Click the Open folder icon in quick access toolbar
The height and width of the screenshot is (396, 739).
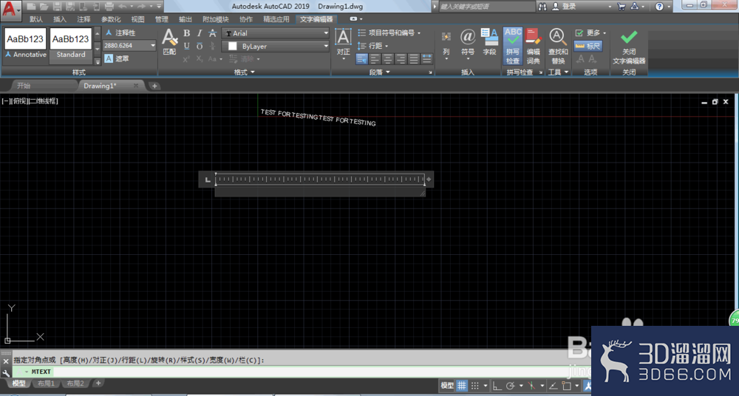point(44,7)
